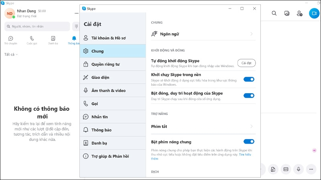
Task: Click Cài đặt button for auto-start Skype
Action: click(246, 63)
